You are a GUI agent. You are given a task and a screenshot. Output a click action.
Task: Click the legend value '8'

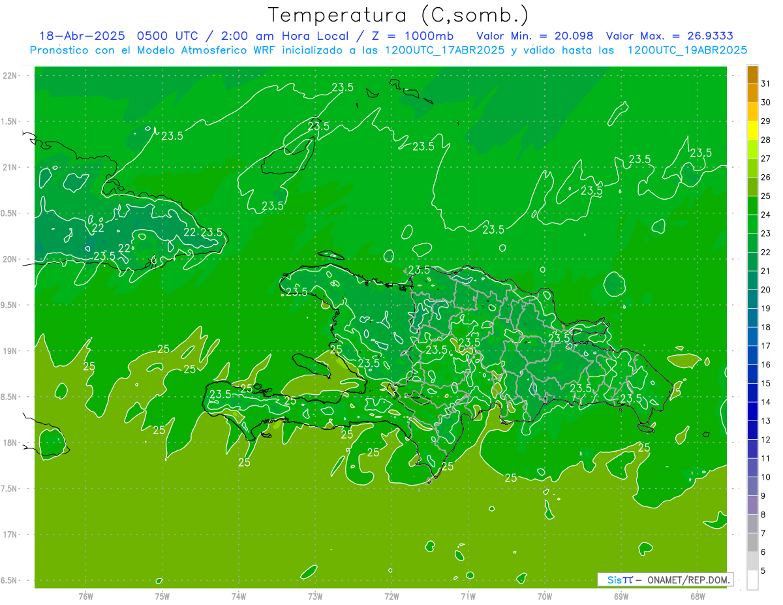point(763,515)
